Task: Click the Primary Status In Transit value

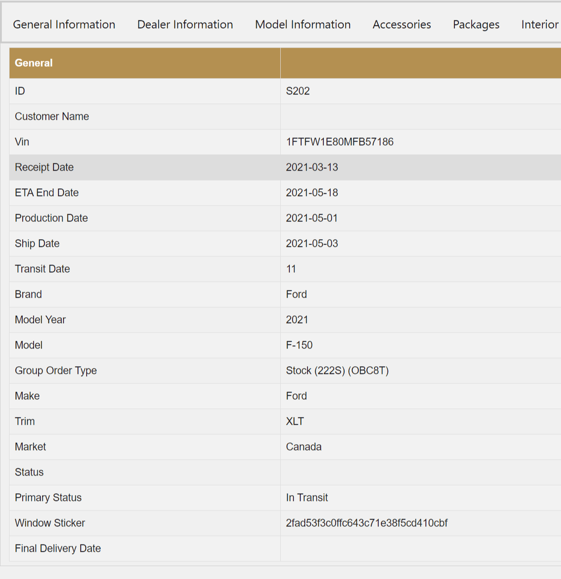Action: 307,498
